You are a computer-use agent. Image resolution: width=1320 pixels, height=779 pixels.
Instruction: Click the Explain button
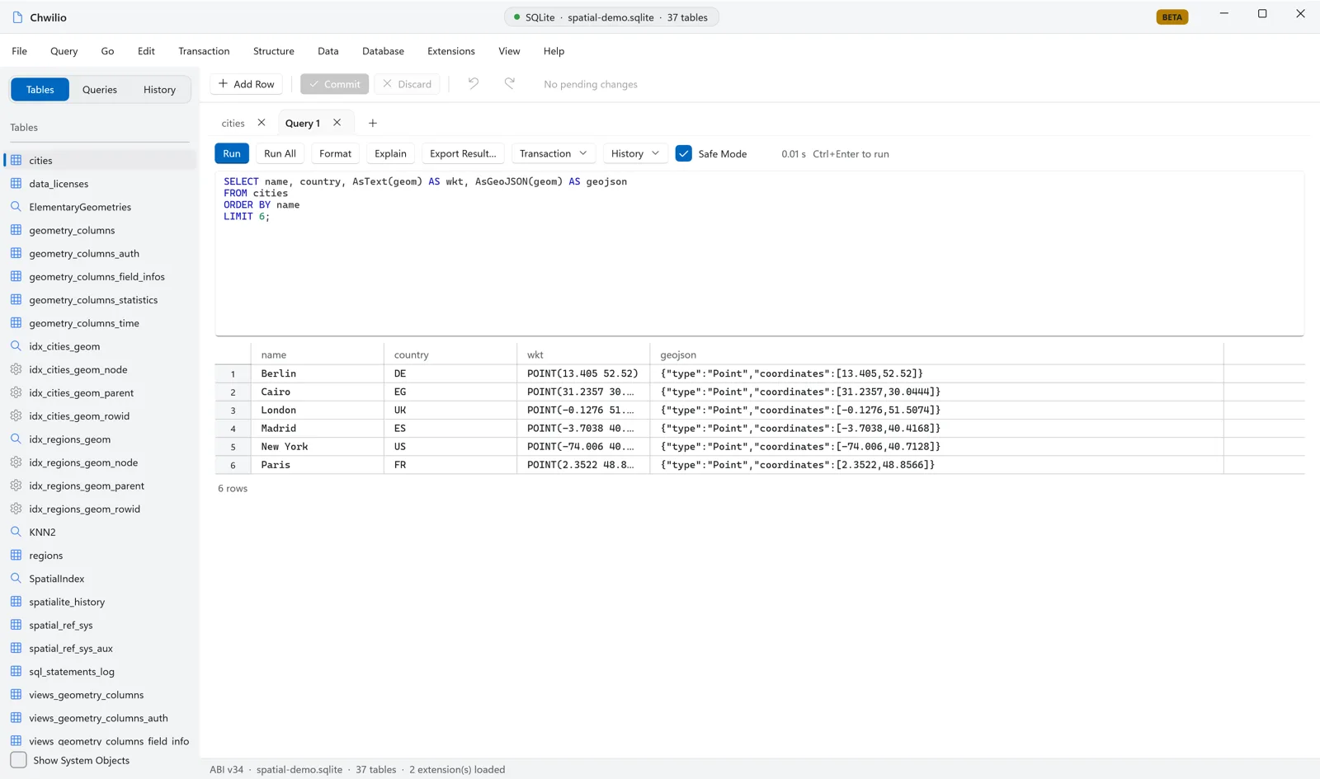tap(390, 153)
